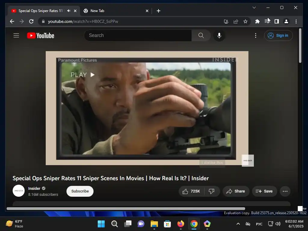
Task: Open the Insider channel avatar
Action: 19,191
